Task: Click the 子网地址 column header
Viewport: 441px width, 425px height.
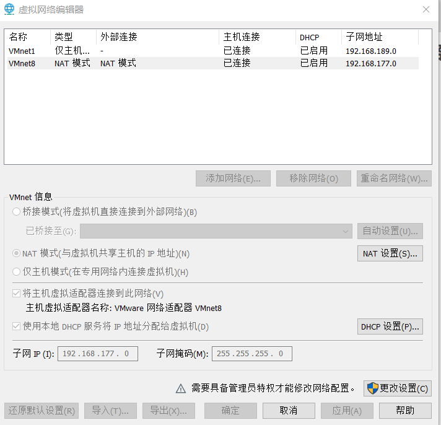Action: tap(380, 37)
